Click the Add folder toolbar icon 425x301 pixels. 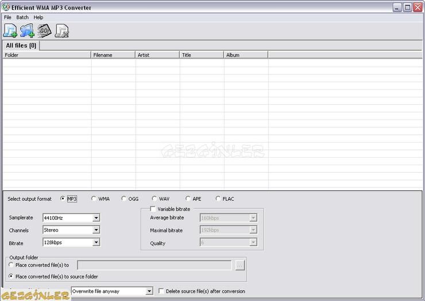(27, 31)
